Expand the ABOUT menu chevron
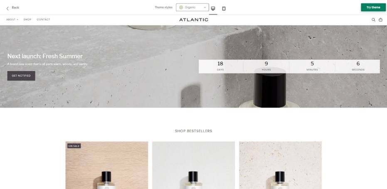Image resolution: width=387 pixels, height=189 pixels. click(x=17, y=20)
